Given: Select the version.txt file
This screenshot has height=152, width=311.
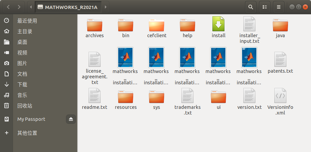Looking at the screenshot, I should [249, 99].
